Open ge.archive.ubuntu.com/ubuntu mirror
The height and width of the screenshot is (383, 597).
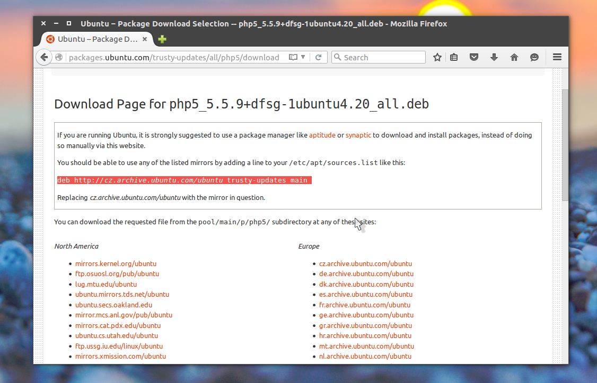[x=366, y=315]
